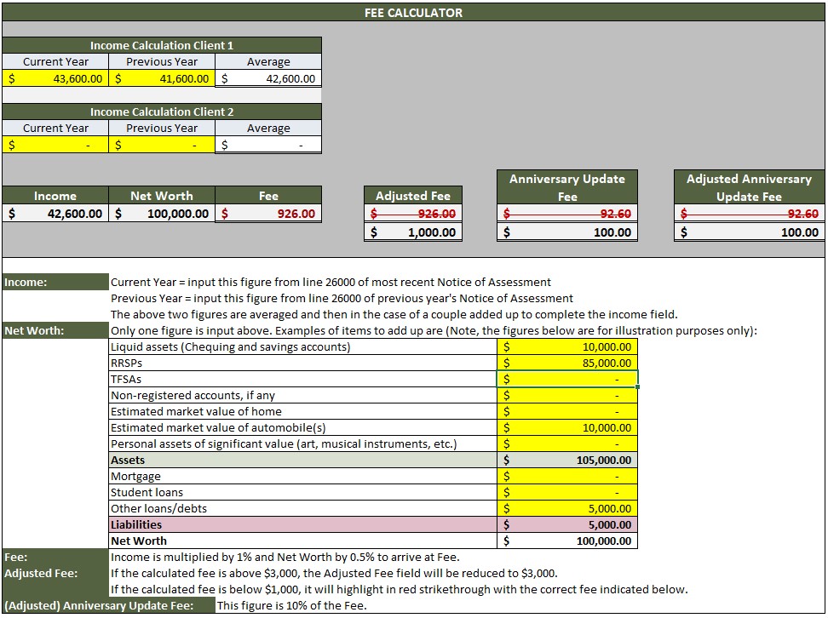This screenshot has width=828, height=618.
Task: Select the Liquid assets amount cell
Action: pyautogui.click(x=567, y=346)
